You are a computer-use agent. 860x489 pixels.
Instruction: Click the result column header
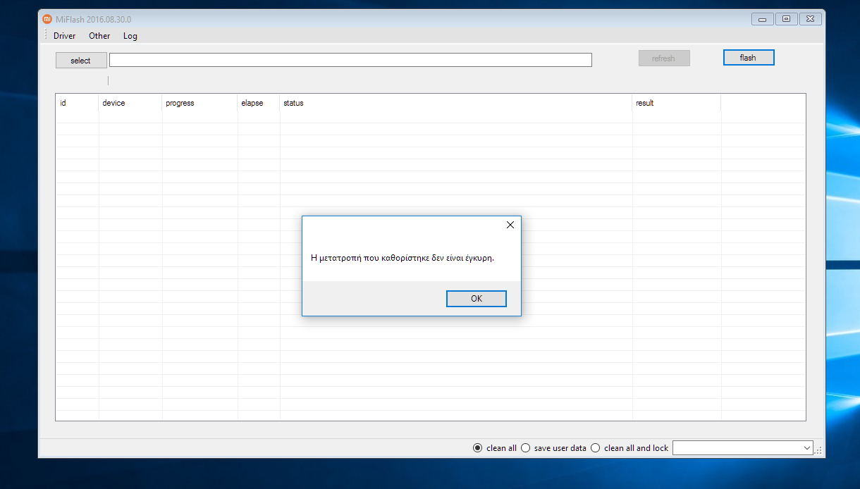tap(676, 103)
